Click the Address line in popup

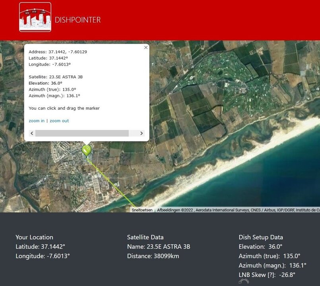[x=58, y=52]
